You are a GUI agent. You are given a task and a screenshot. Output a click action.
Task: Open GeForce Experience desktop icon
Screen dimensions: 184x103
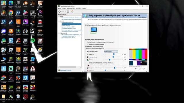tap(11, 89)
